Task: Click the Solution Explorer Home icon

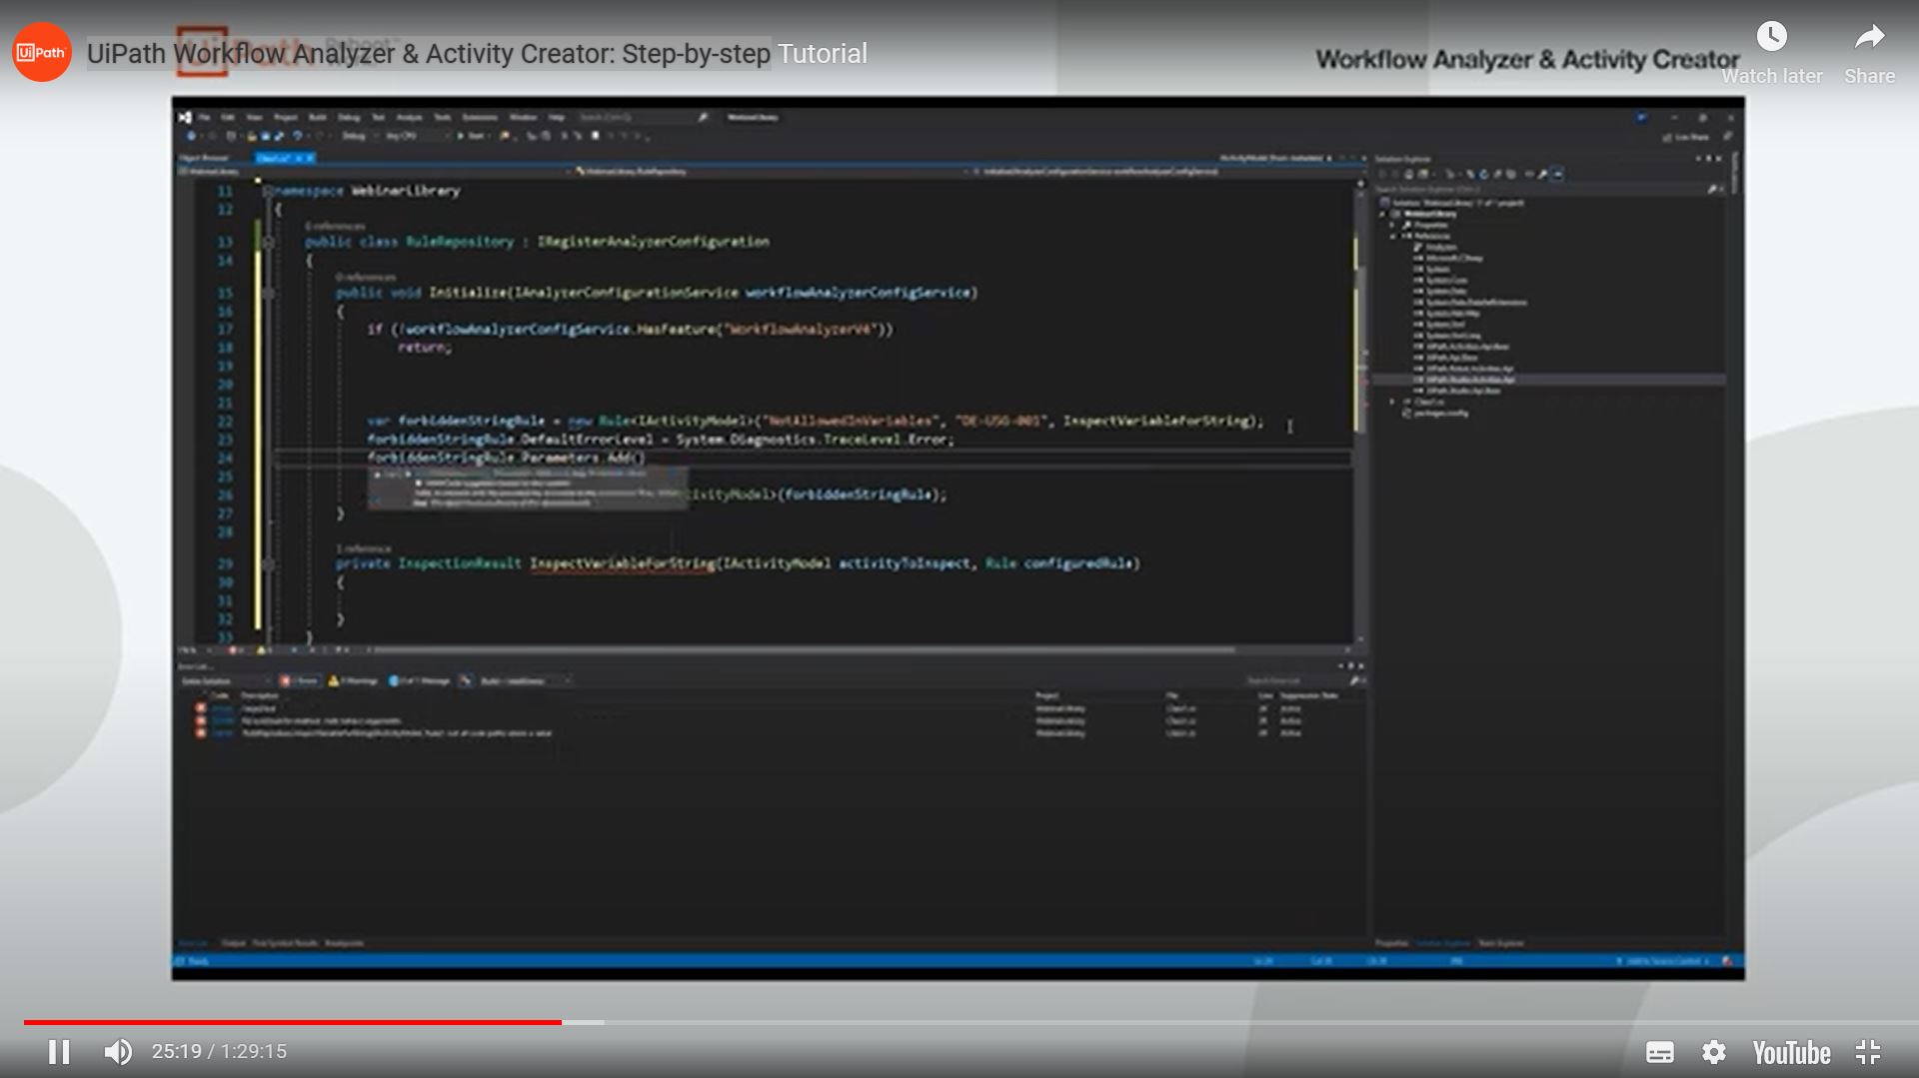Action: (x=1409, y=174)
